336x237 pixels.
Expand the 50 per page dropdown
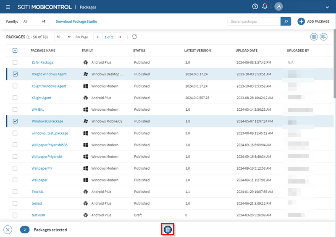coord(63,37)
